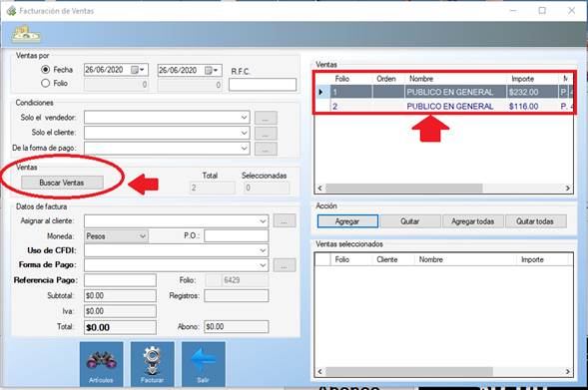The width and height of the screenshot is (588, 390).
Task: Click the Nombre column header in Ventas seleccionados
Action: pyautogui.click(x=431, y=259)
